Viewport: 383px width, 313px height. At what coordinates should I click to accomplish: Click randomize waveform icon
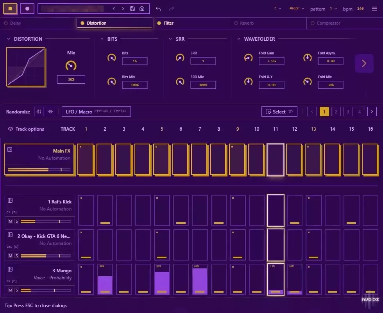tap(50, 112)
